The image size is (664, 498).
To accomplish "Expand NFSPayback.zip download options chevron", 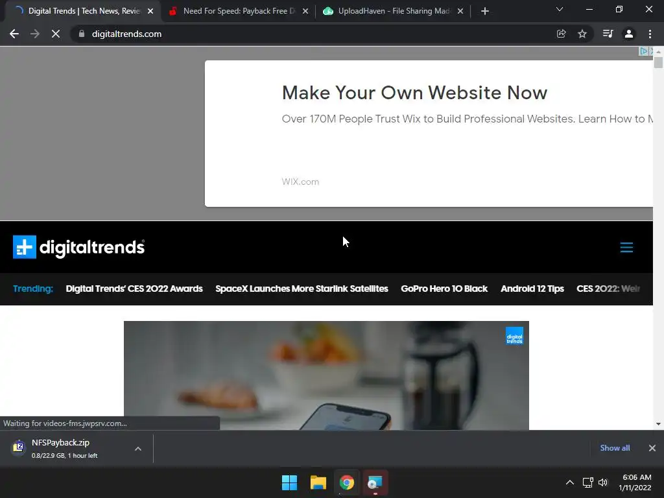I will pos(138,449).
